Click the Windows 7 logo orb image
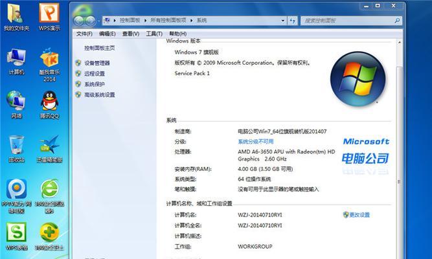Screen dimensions: 432x259 358,79
